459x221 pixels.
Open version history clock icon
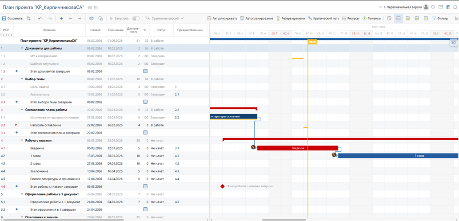click(433, 7)
